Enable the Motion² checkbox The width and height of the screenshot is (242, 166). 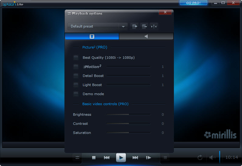tap(76, 67)
